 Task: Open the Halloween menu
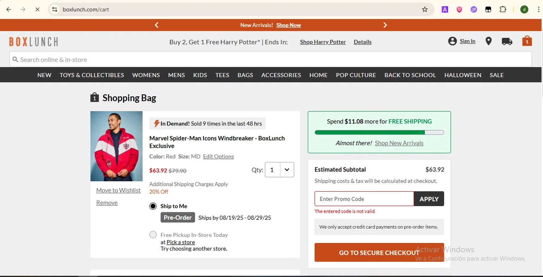[x=463, y=75]
